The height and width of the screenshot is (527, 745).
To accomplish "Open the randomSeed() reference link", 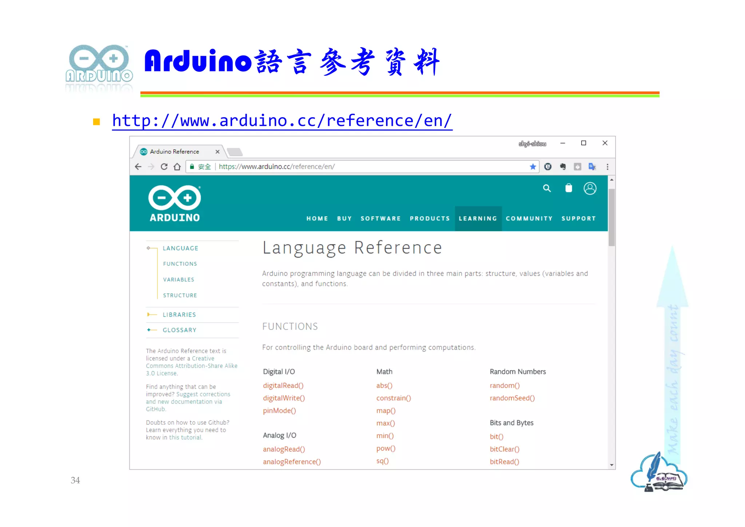I will pyautogui.click(x=512, y=398).
